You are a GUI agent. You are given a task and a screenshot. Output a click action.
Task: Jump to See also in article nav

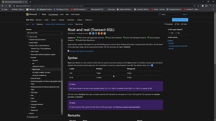pyautogui.click(x=171, y=48)
